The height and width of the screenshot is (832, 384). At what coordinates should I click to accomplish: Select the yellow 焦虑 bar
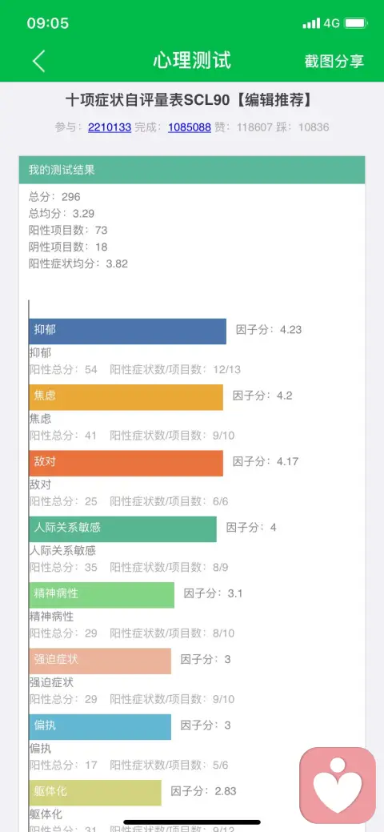tap(126, 397)
